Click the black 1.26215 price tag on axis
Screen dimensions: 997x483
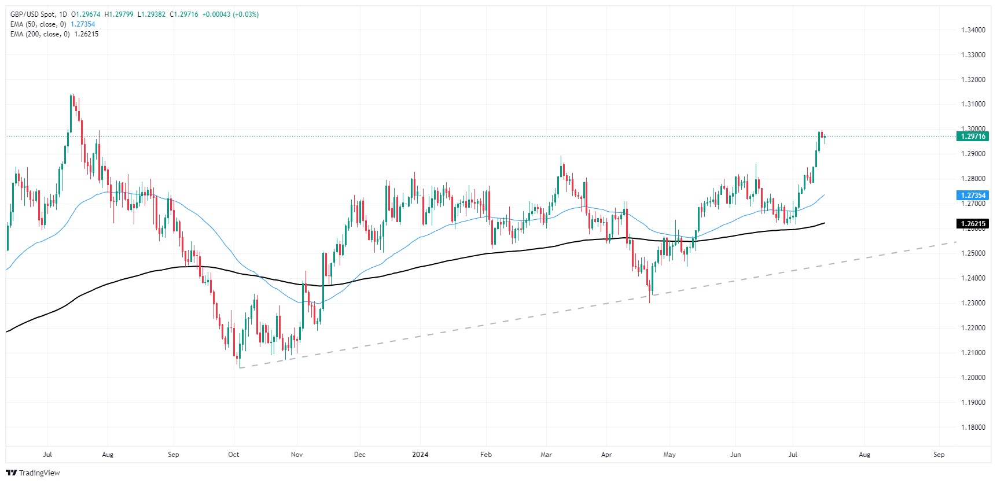(x=973, y=224)
